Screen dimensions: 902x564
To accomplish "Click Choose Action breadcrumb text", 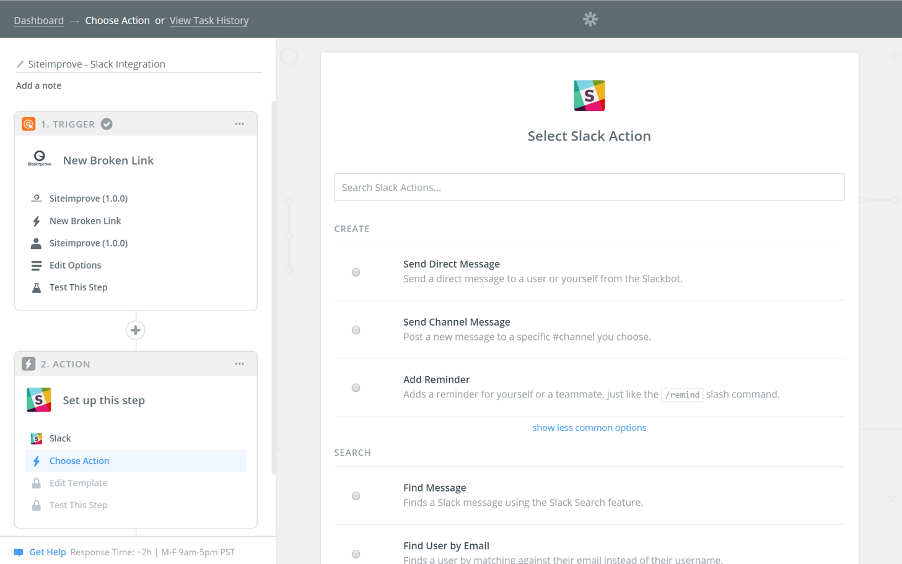I will [x=117, y=20].
